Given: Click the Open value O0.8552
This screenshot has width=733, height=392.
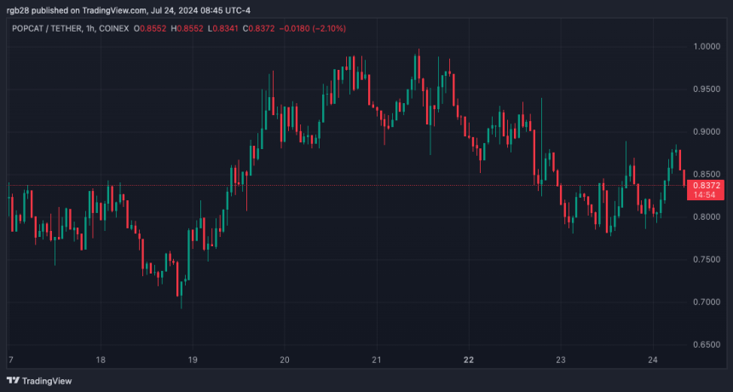Looking at the screenshot, I should (x=150, y=28).
